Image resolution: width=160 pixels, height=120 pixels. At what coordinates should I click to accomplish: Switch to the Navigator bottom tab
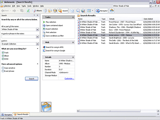click(7, 114)
